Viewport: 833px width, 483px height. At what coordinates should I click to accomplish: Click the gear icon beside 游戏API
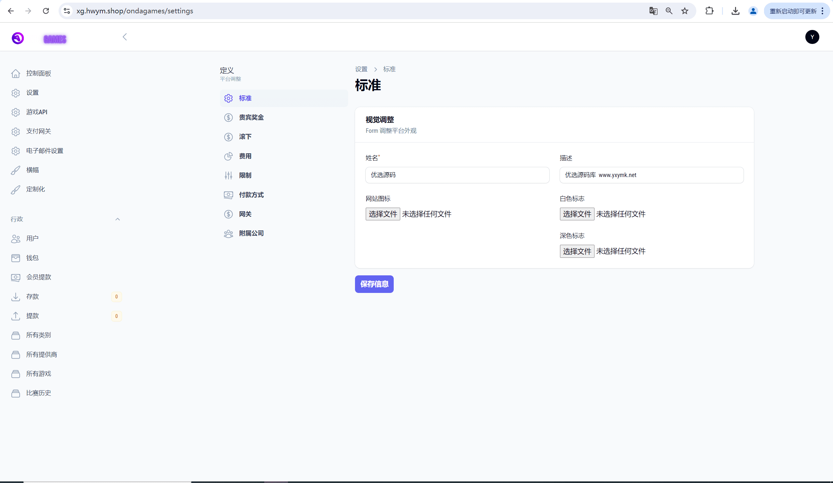coord(16,112)
